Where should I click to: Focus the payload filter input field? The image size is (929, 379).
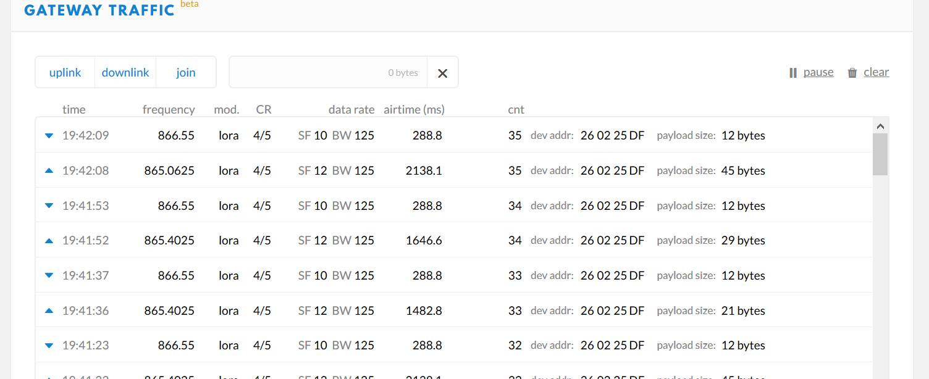(x=327, y=72)
